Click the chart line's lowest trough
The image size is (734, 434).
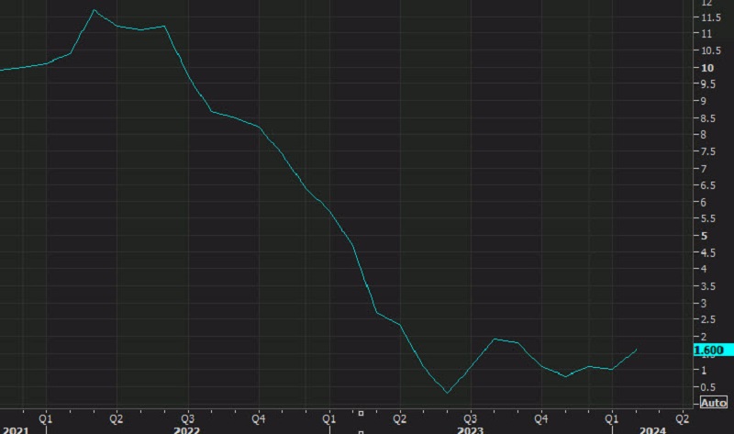pos(447,393)
